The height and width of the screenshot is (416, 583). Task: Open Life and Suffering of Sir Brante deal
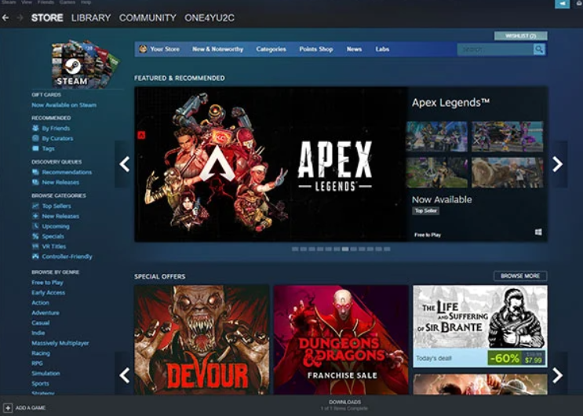480,327
